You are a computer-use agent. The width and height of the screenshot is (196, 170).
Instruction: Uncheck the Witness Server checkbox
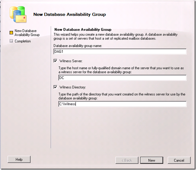[55, 61]
